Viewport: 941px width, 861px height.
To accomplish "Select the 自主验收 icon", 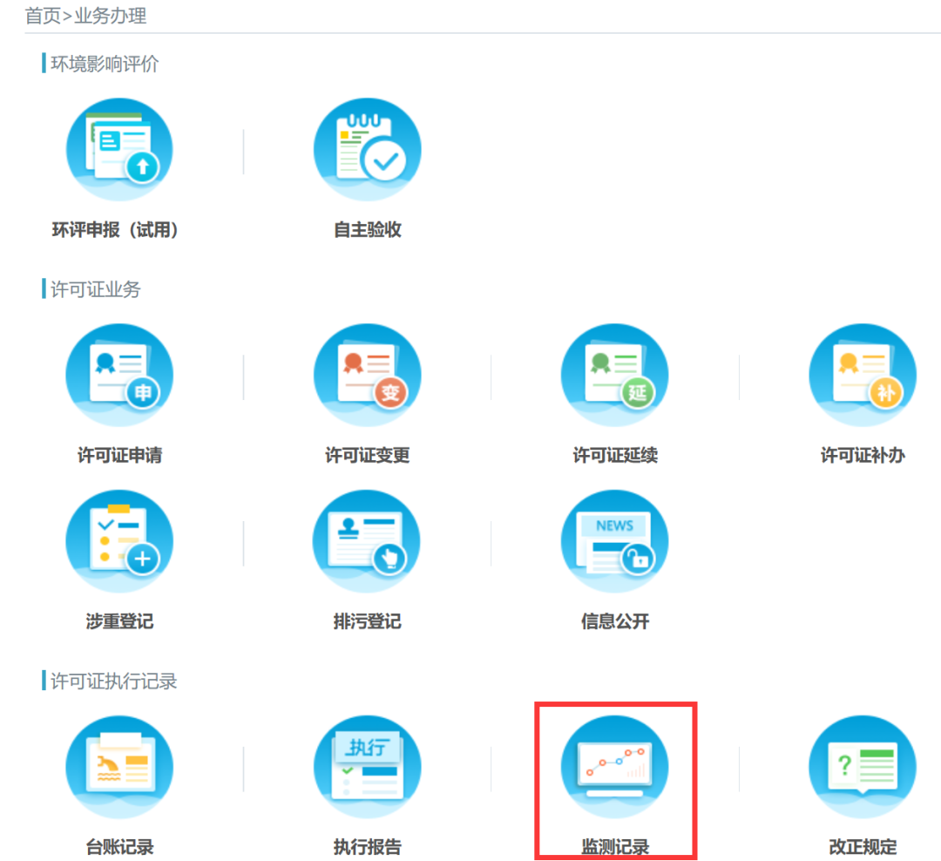I will click(x=367, y=148).
